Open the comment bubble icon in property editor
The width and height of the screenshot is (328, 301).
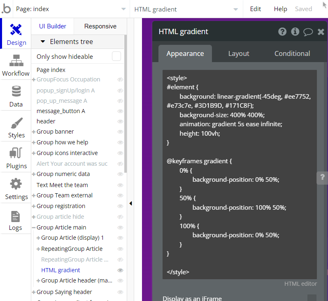pyautogui.click(x=308, y=32)
